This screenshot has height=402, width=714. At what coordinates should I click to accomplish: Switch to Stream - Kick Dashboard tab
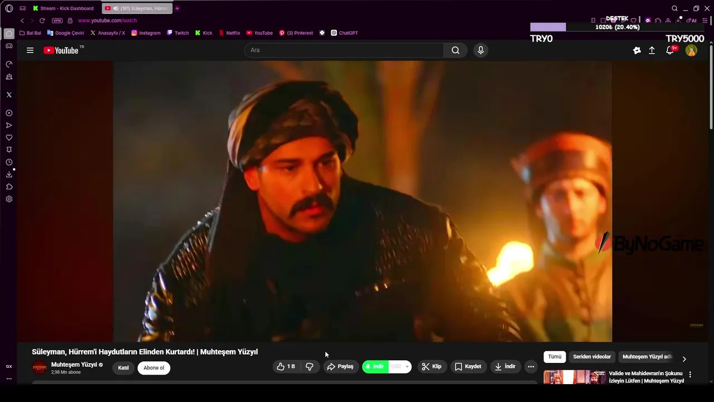(63, 8)
